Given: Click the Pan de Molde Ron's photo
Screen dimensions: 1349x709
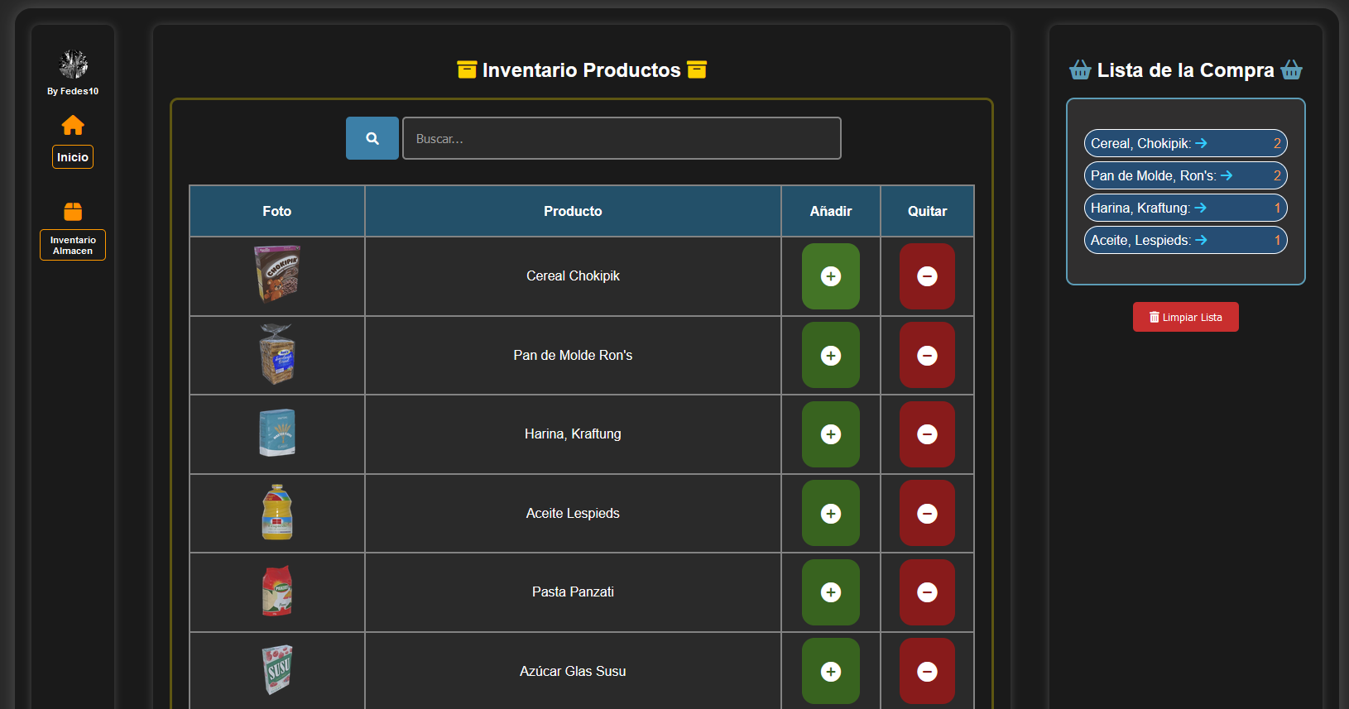Looking at the screenshot, I should (277, 354).
